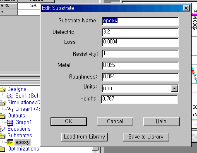This screenshot has height=153, width=197.
Task: Select Sch1 schematic label in tree
Action: (x=27, y=96)
